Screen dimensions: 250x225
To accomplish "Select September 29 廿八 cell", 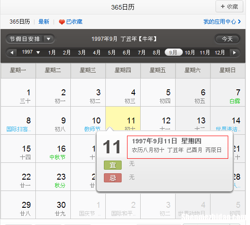I will point(18,205).
